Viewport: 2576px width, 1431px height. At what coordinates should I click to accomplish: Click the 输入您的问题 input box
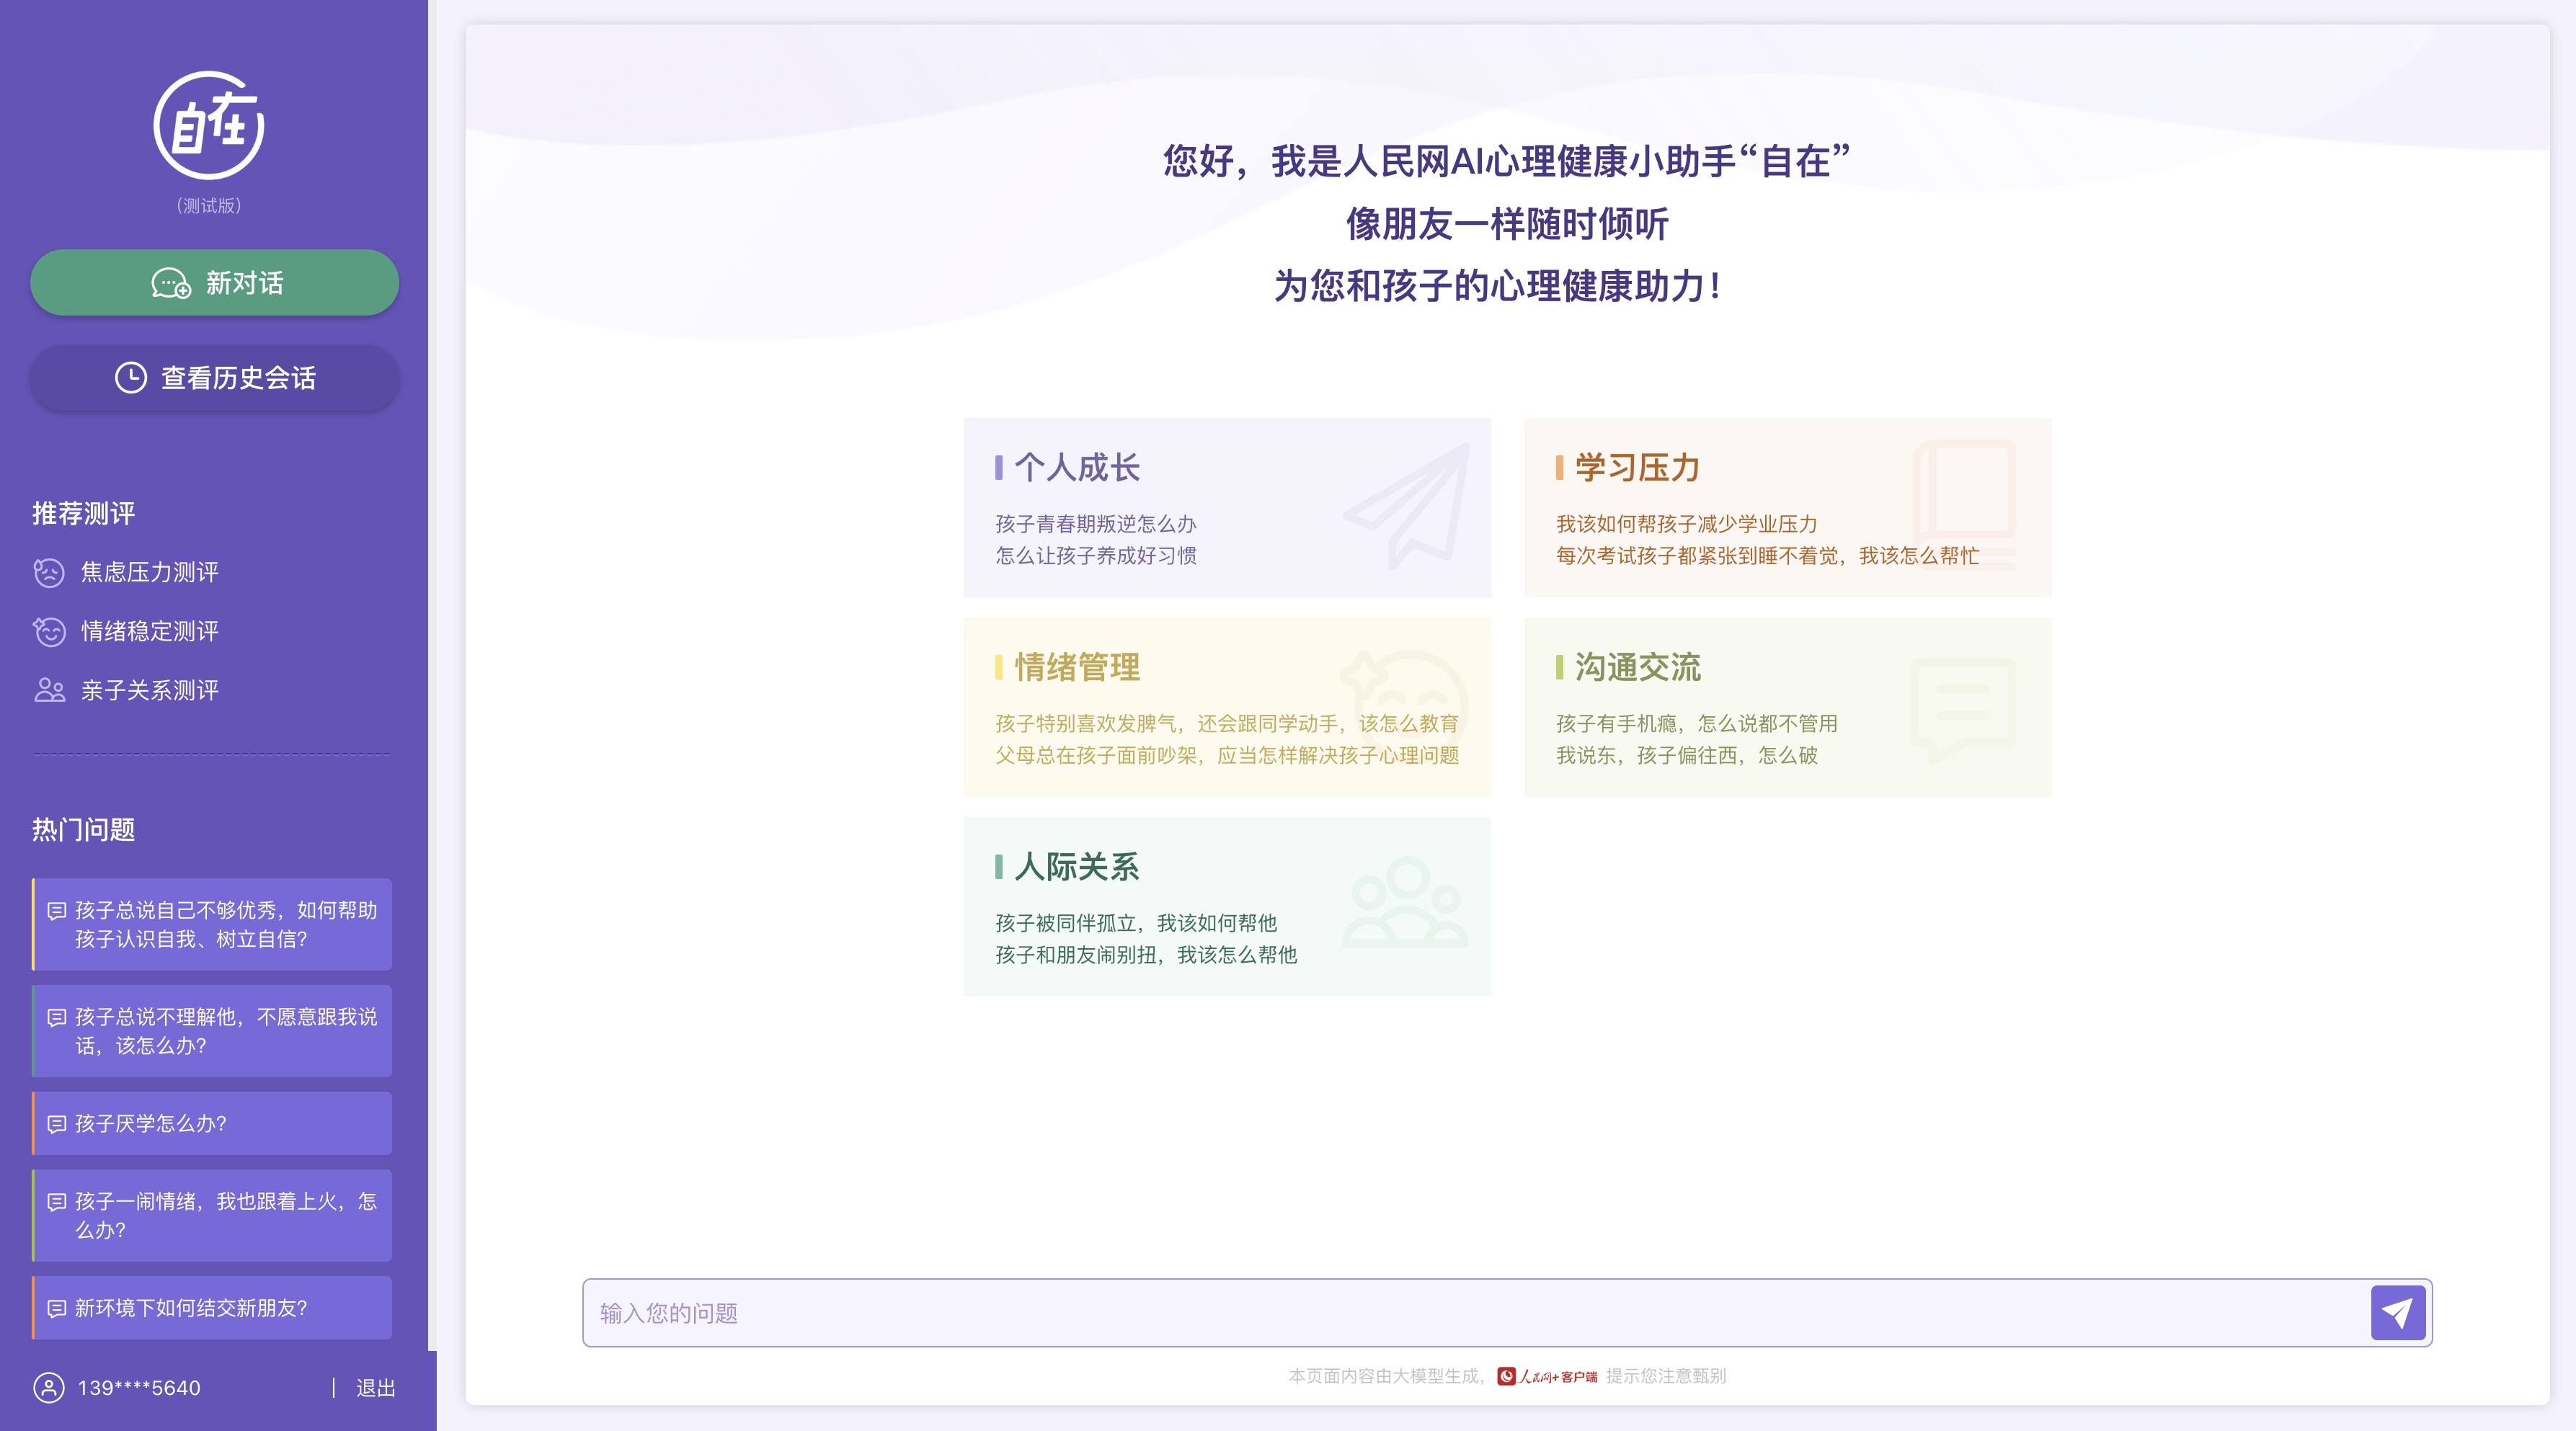pyautogui.click(x=1200, y=1312)
